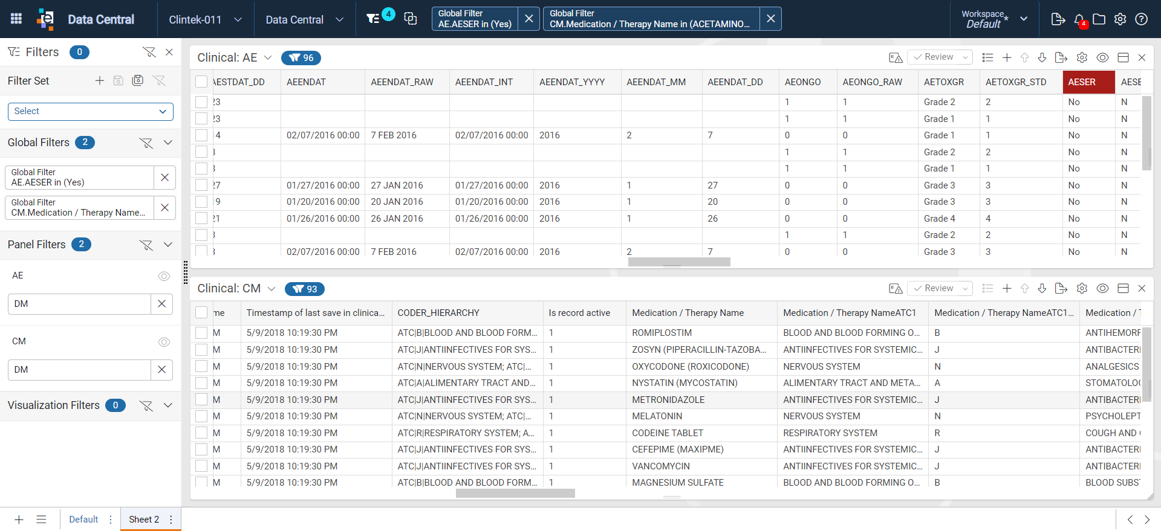1161x531 pixels.
Task: Check the AE row with 27 JAN 2016
Action: [201, 185]
